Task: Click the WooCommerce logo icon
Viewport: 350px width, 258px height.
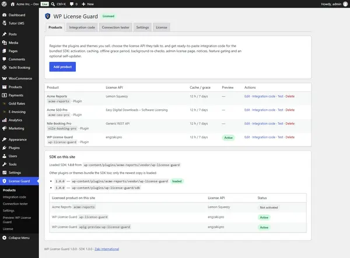Action: click(x=4, y=78)
